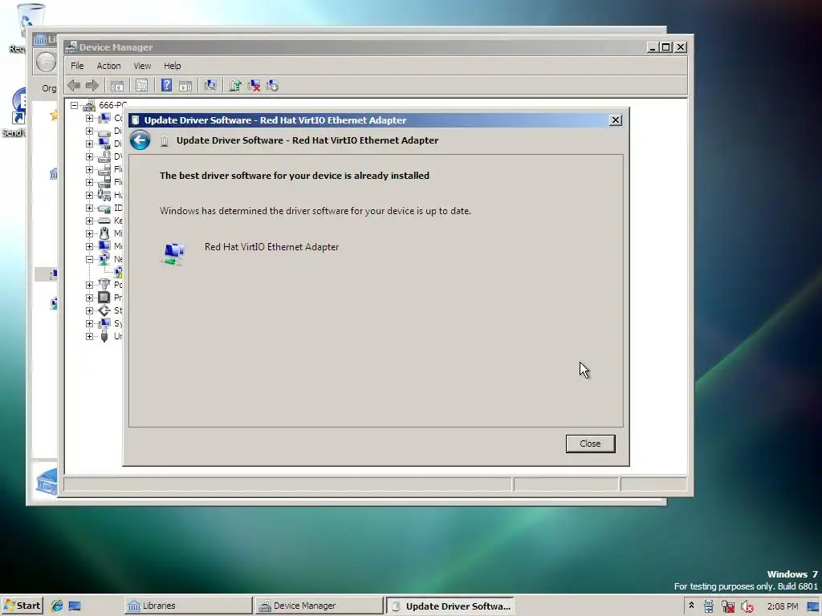Select the Network adapters icon in the tree
The width and height of the screenshot is (822, 616).
104,259
